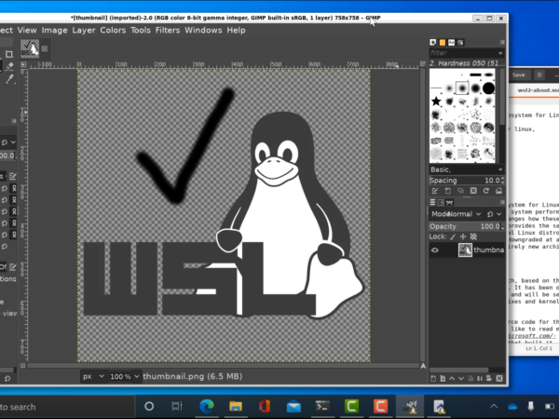This screenshot has height=419, width=559.
Task: Select the horizontal block brush
Action: [475, 74]
